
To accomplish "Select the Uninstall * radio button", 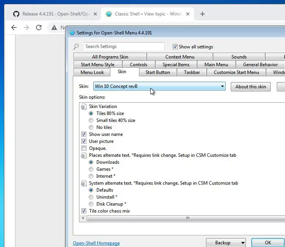I will (91, 197).
